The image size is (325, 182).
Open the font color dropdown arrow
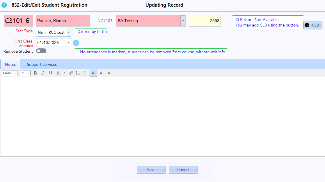click(65, 73)
